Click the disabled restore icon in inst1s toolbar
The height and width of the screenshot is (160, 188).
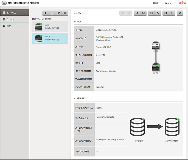tap(129, 13)
